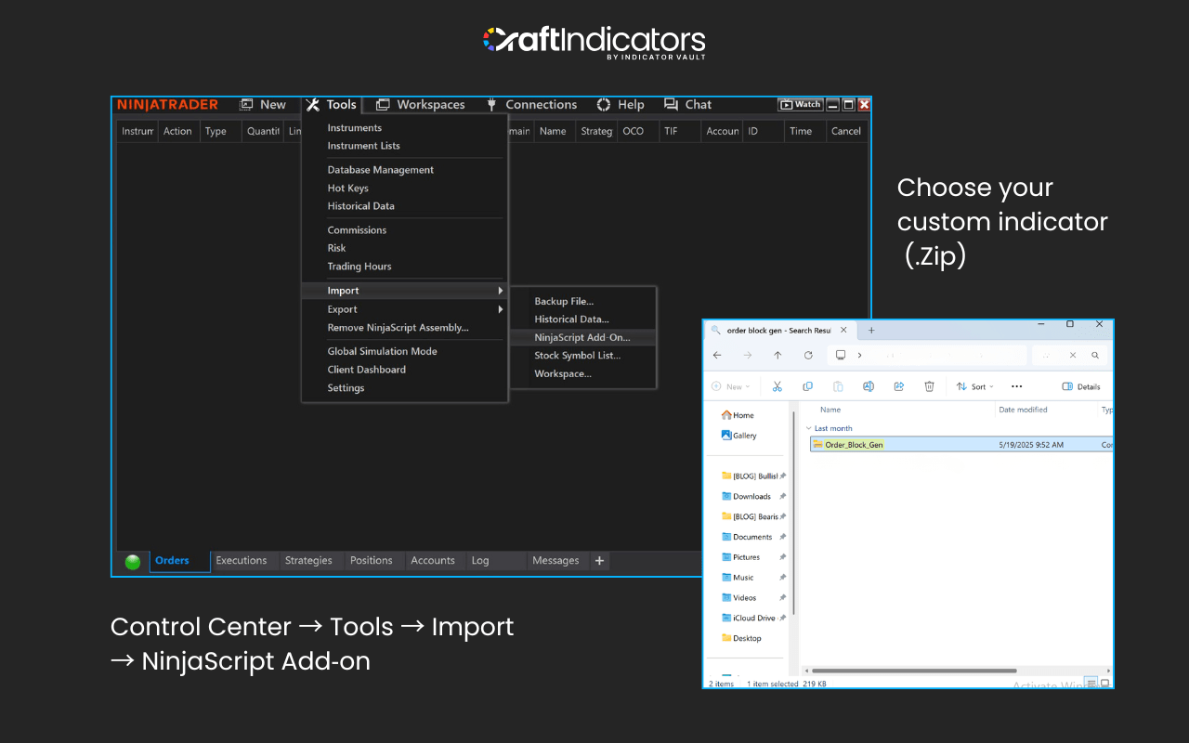Go up one folder level in Explorer

point(777,356)
